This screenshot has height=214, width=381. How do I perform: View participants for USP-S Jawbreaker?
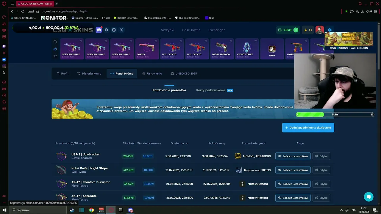293,156
